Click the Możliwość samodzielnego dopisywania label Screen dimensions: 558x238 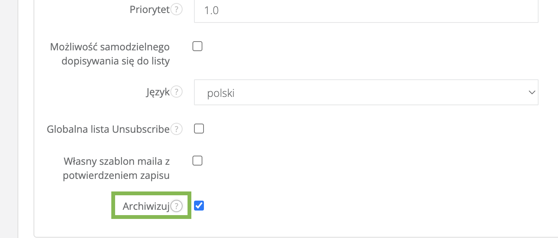(x=110, y=54)
